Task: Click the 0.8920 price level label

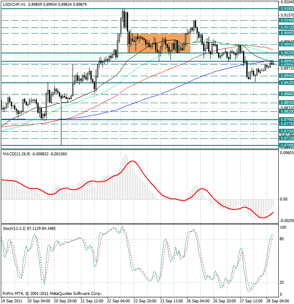Action: tap(287, 83)
